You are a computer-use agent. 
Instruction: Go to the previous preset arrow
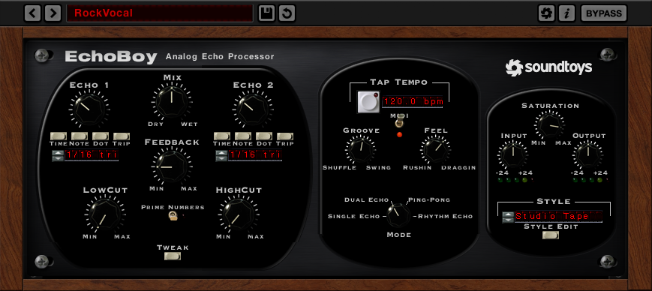tap(33, 13)
